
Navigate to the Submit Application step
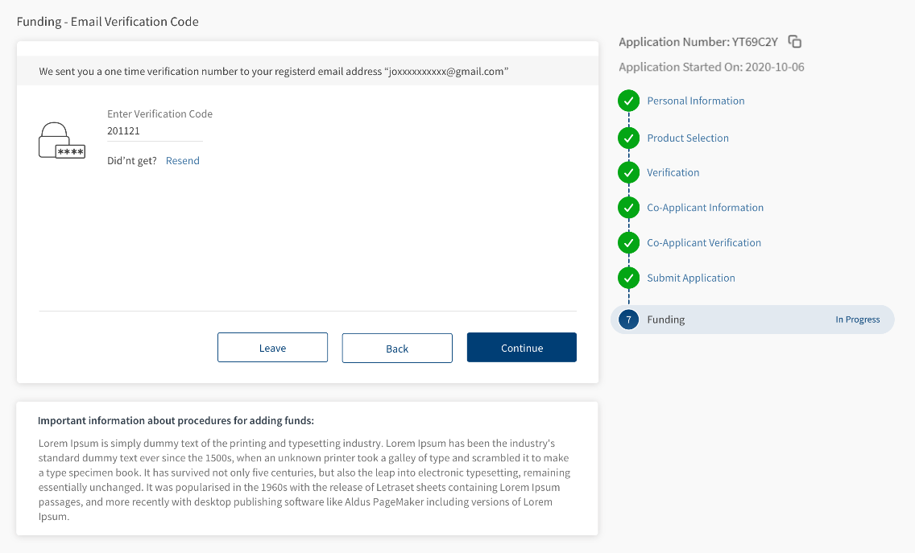690,279
